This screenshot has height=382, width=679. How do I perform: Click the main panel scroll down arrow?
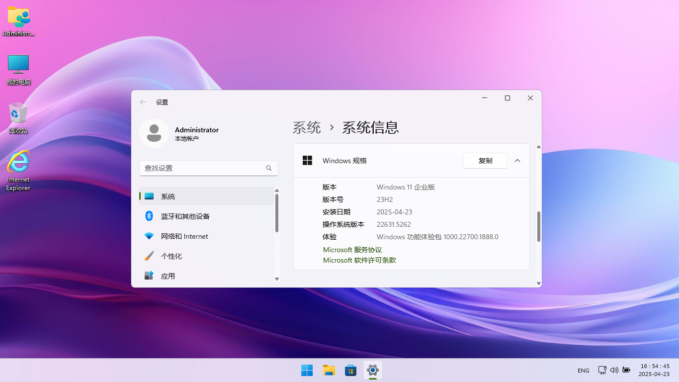(539, 284)
